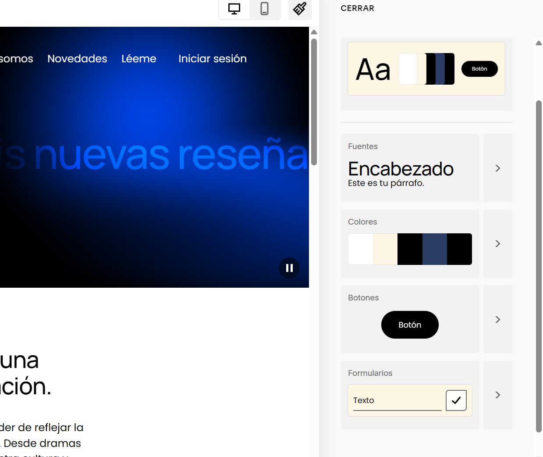Viewport: 543px width, 457px height.
Task: Open the Novedades menu item
Action: [x=77, y=59]
